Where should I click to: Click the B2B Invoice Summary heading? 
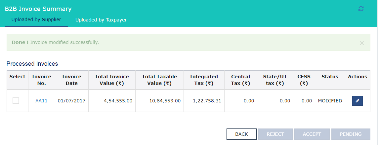tap(38, 9)
